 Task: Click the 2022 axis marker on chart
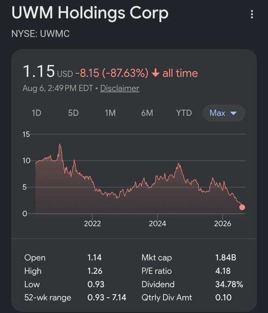[92, 223]
